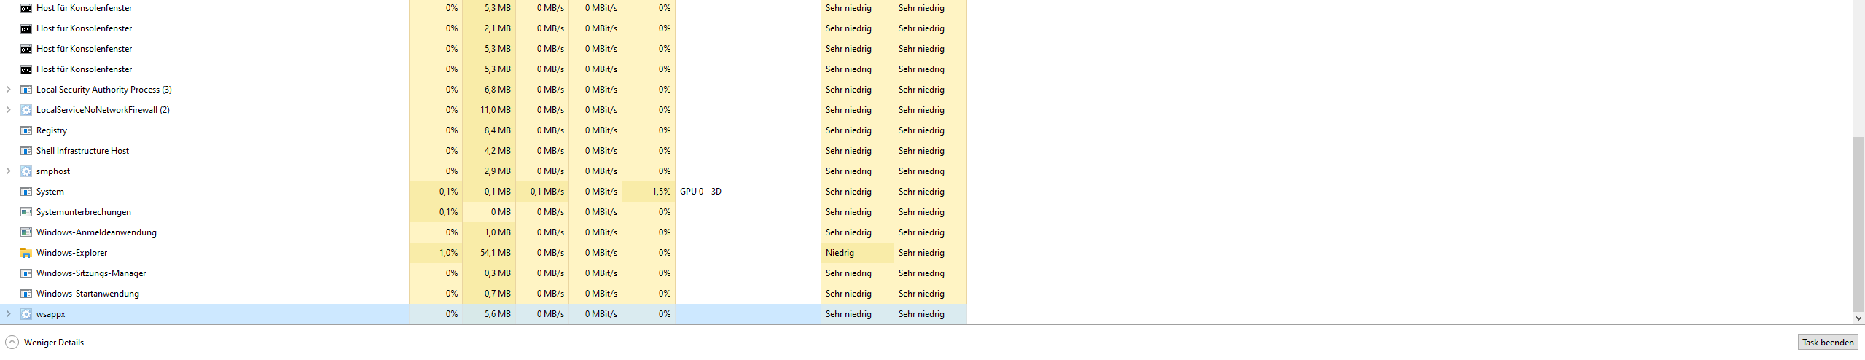The width and height of the screenshot is (1865, 360).
Task: Click the Systemunterbrechungen process icon
Action: coord(26,212)
